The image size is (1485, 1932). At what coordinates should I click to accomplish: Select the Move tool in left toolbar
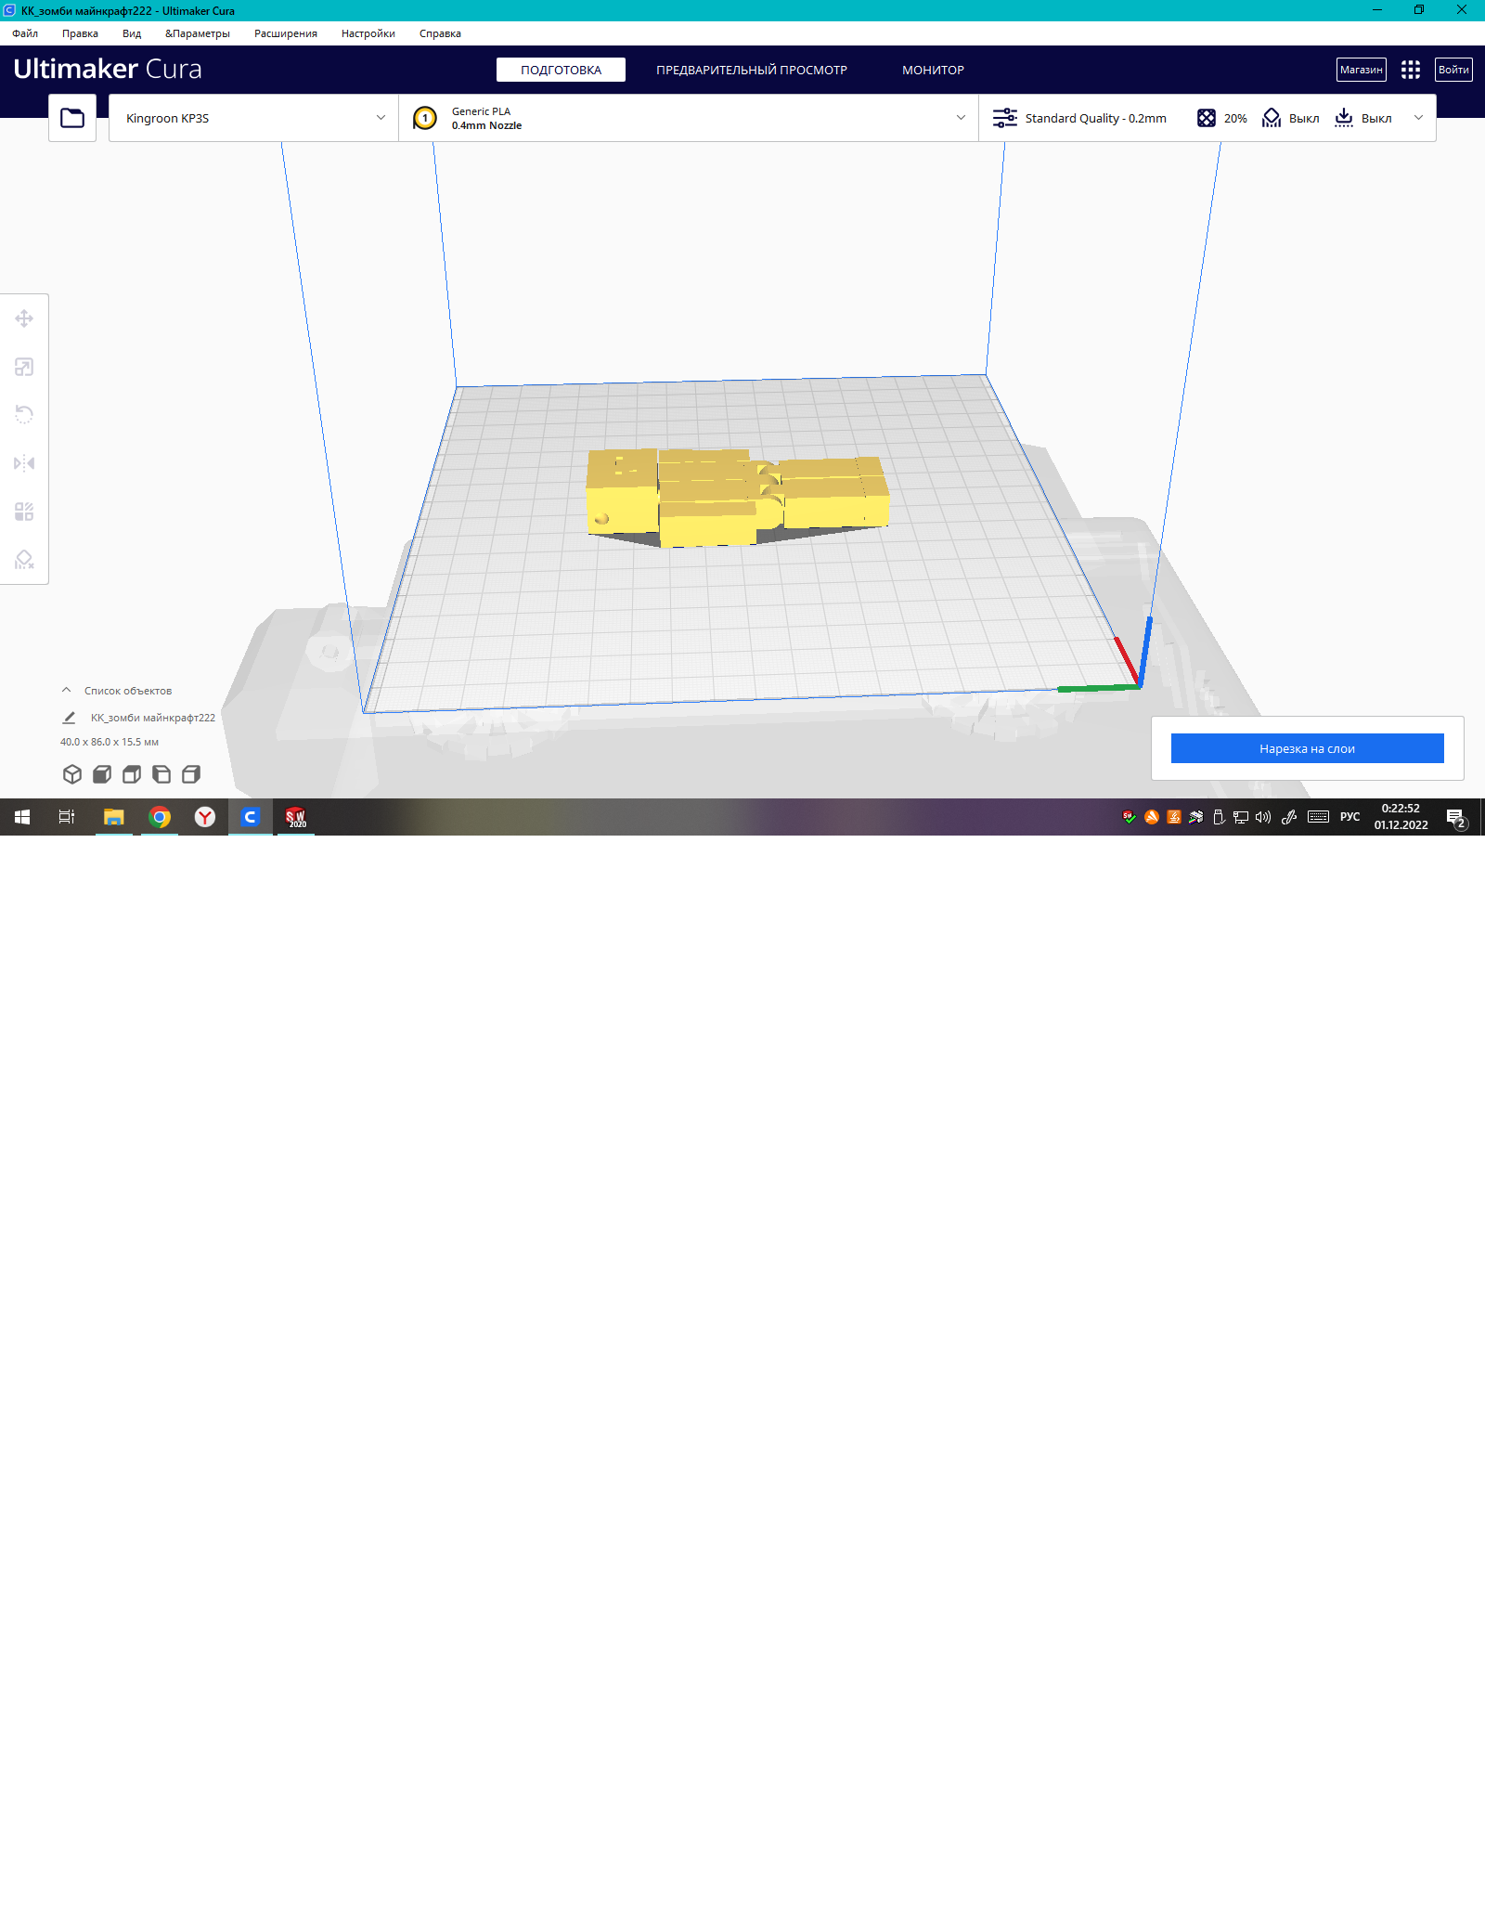tap(24, 318)
